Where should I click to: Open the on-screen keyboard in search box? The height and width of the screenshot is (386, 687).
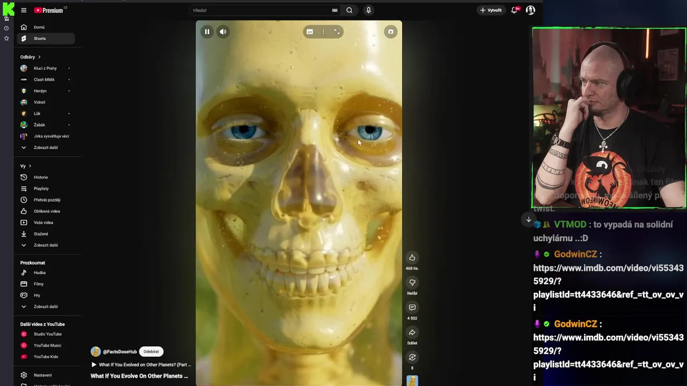(334, 10)
